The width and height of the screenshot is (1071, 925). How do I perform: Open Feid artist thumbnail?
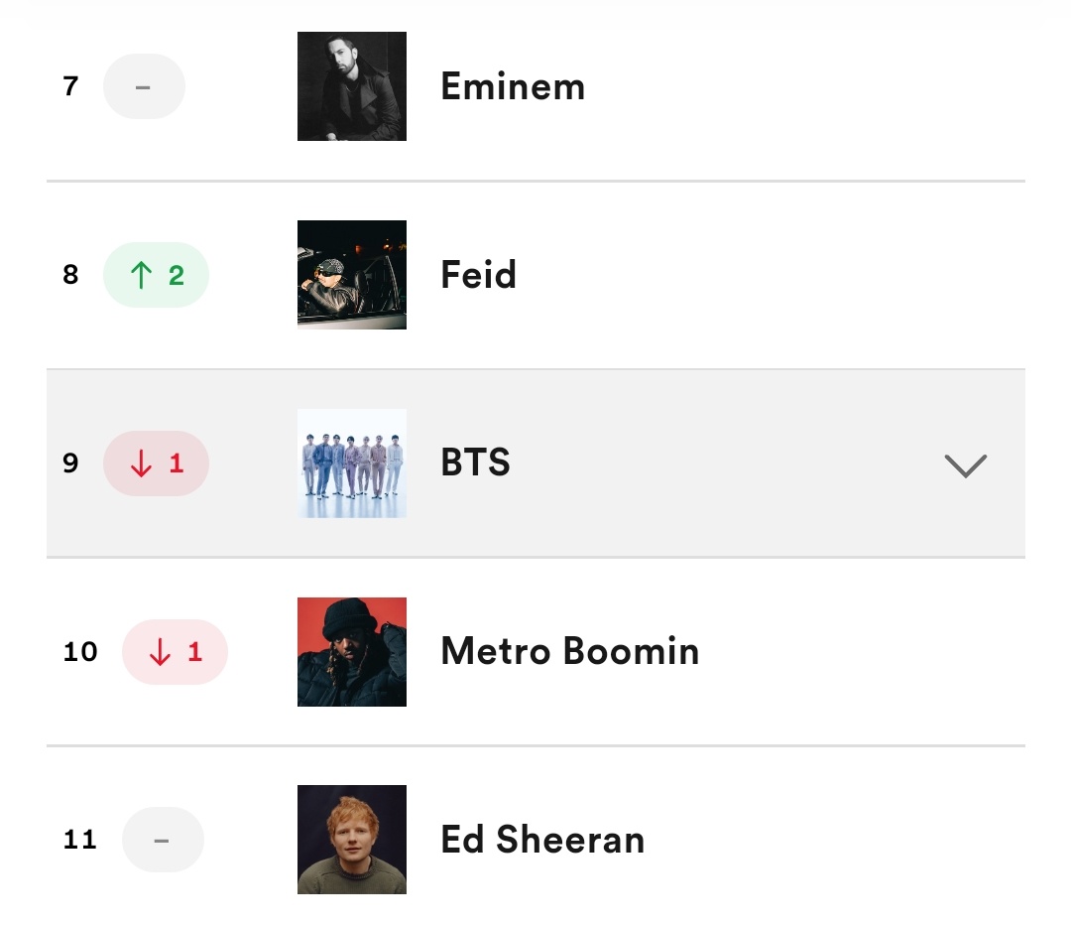coord(352,275)
